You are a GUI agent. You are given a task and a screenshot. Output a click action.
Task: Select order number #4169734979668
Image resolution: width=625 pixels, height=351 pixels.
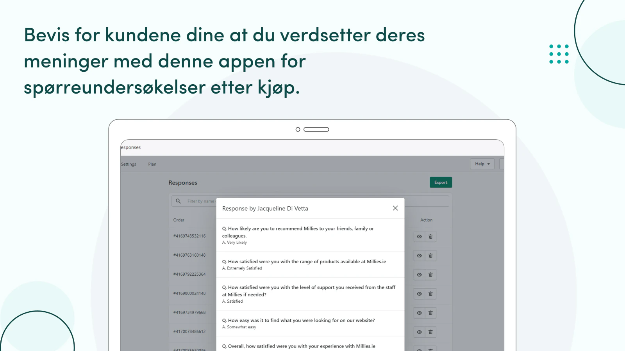[189, 312]
